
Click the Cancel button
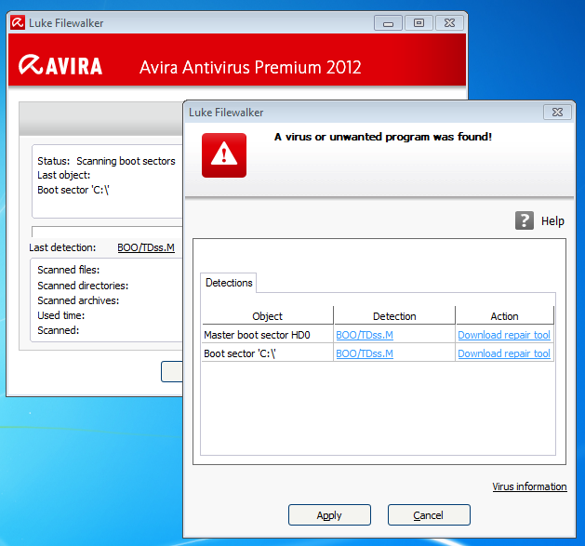pyautogui.click(x=429, y=515)
